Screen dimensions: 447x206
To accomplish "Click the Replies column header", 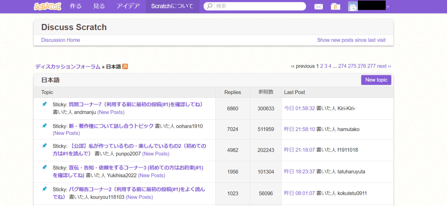I will tap(233, 92).
